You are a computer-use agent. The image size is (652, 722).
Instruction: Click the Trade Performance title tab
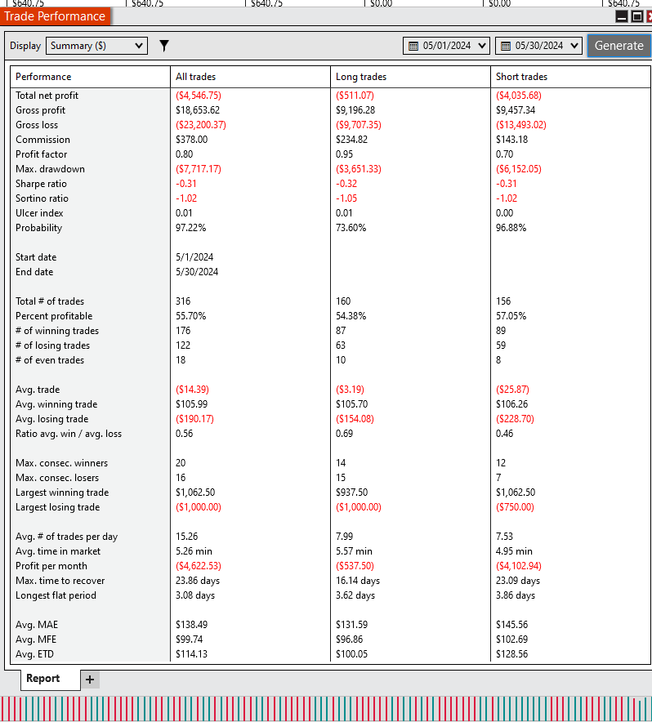point(56,16)
